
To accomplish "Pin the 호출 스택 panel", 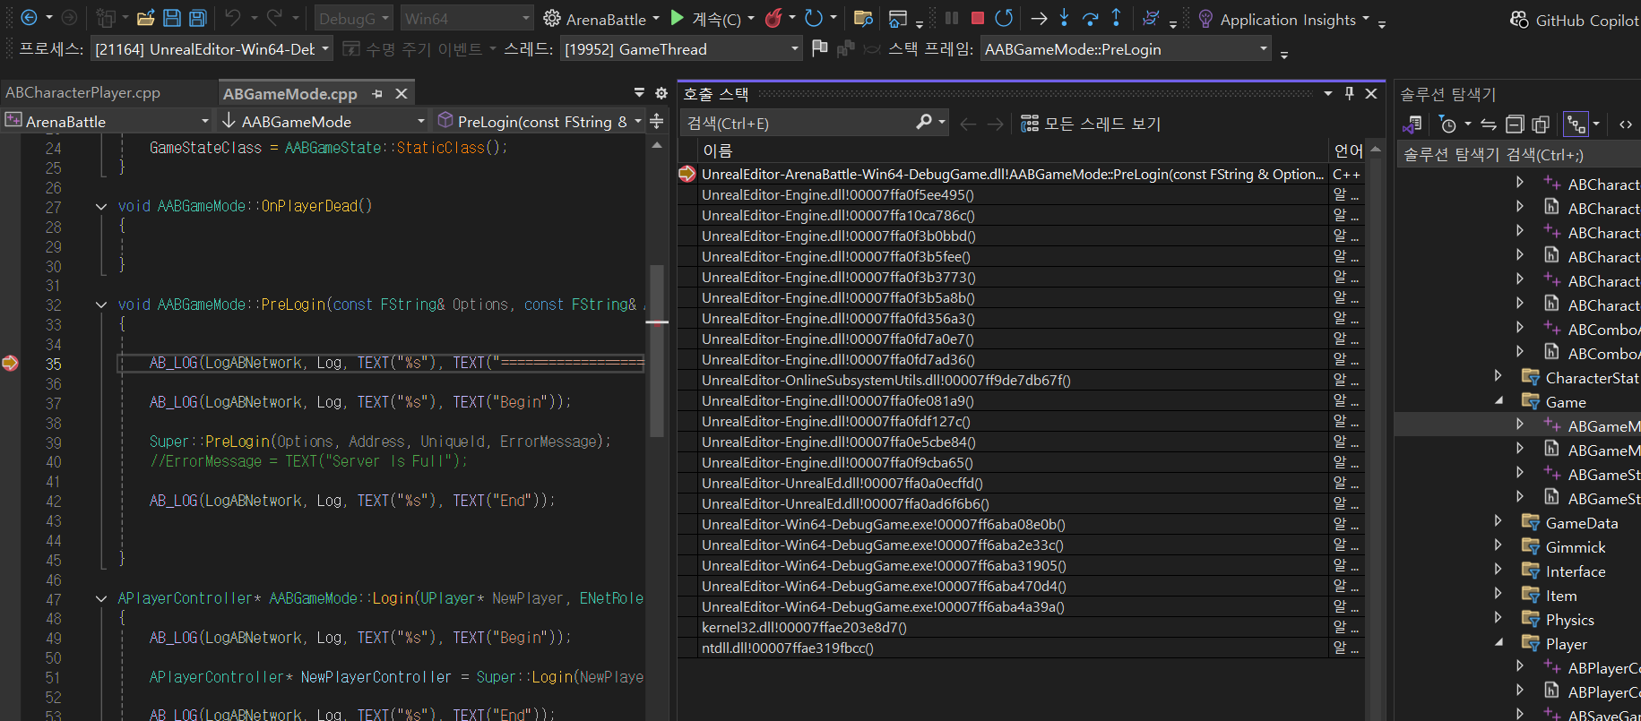I will click(1350, 93).
